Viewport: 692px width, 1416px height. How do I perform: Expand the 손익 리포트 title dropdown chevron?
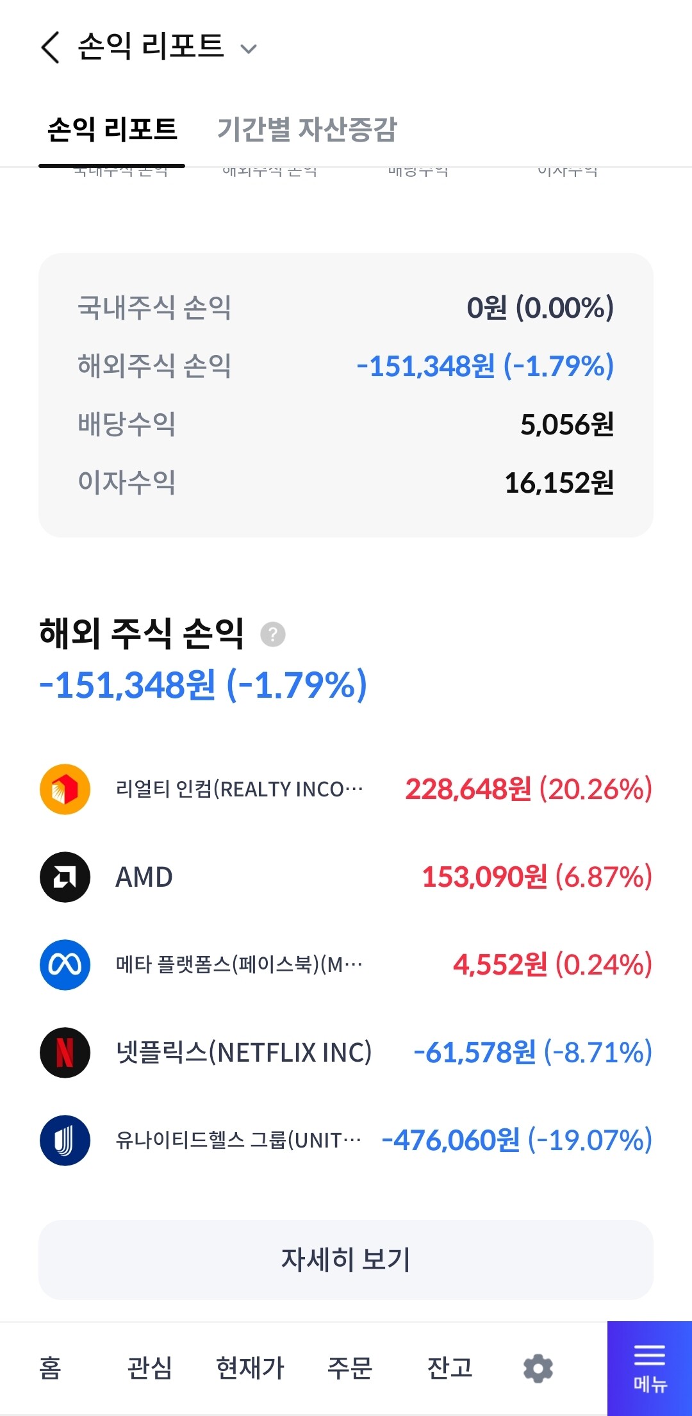(248, 49)
